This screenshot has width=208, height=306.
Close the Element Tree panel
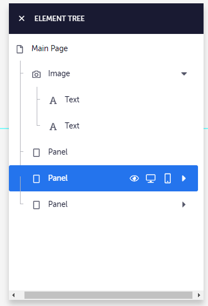pos(22,18)
